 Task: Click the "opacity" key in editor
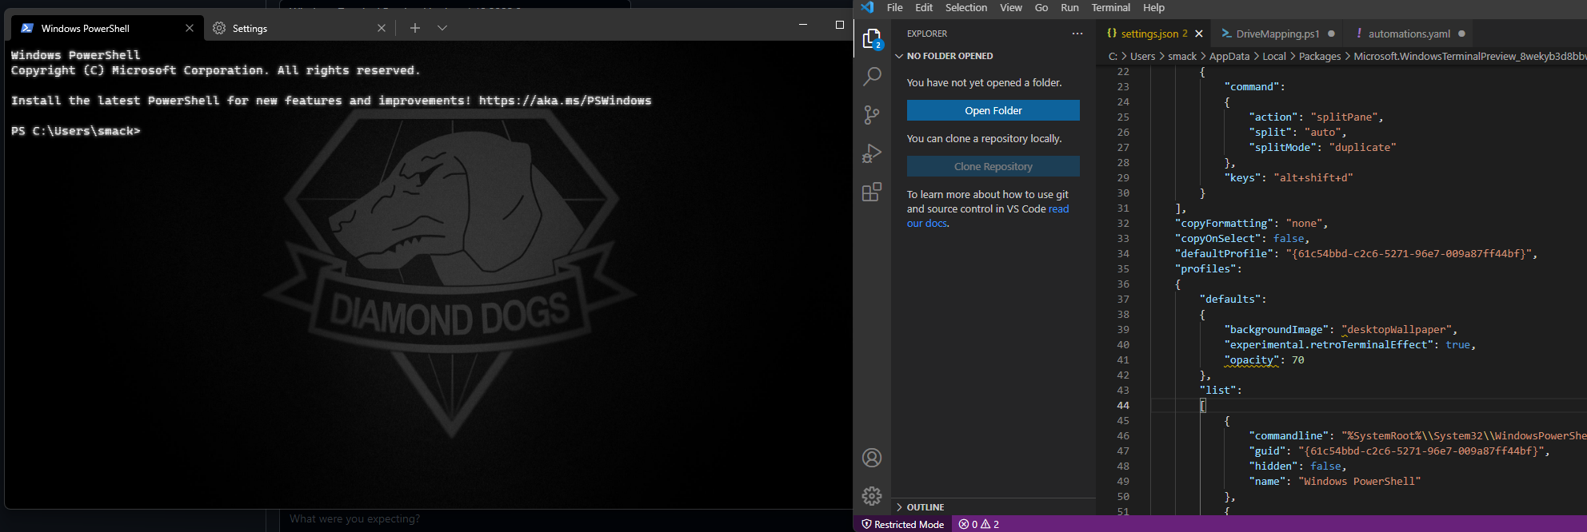pos(1251,360)
